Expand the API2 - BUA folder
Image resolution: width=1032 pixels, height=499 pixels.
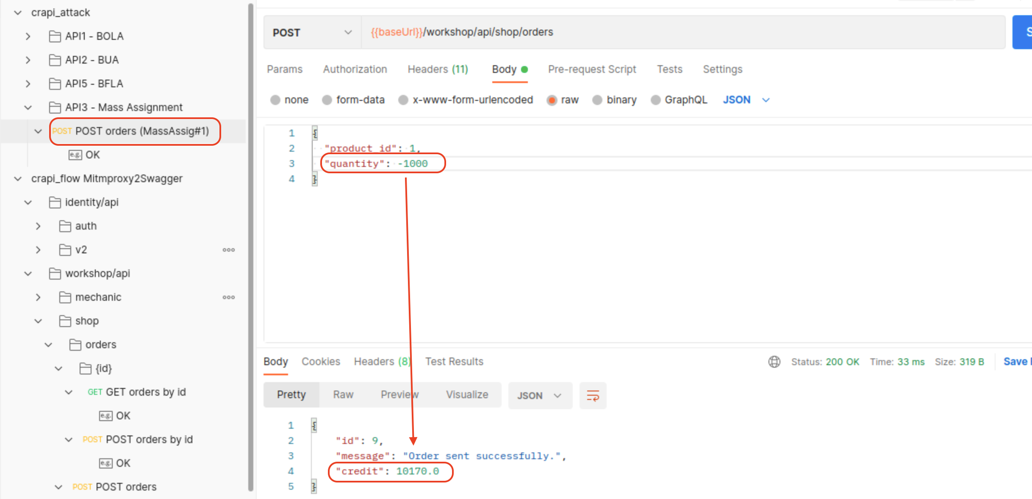[28, 60]
